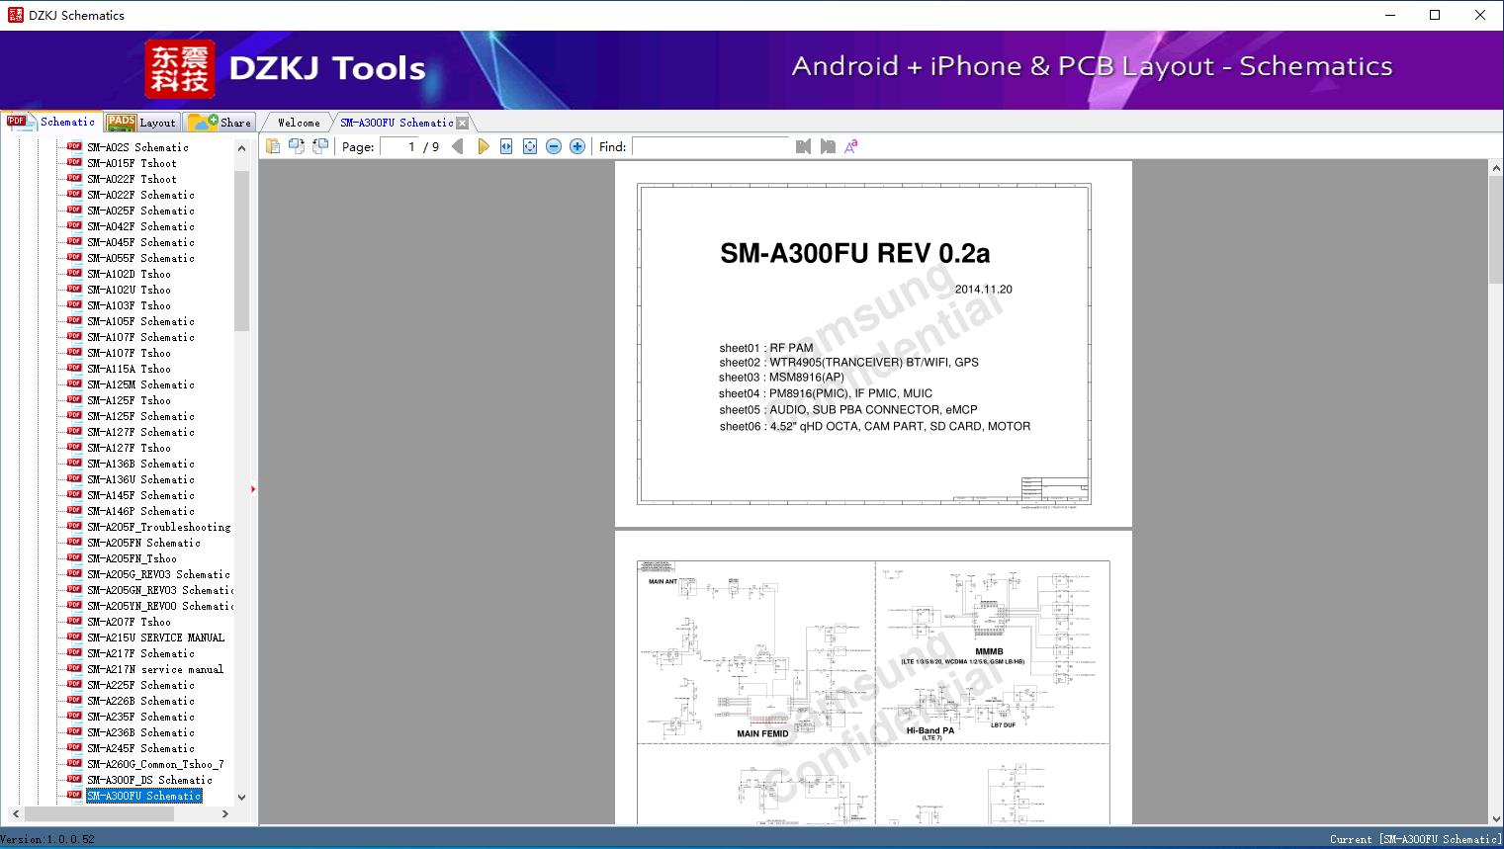Click the document viewer's scroll down arrow
The image size is (1504, 849).
click(1496, 817)
